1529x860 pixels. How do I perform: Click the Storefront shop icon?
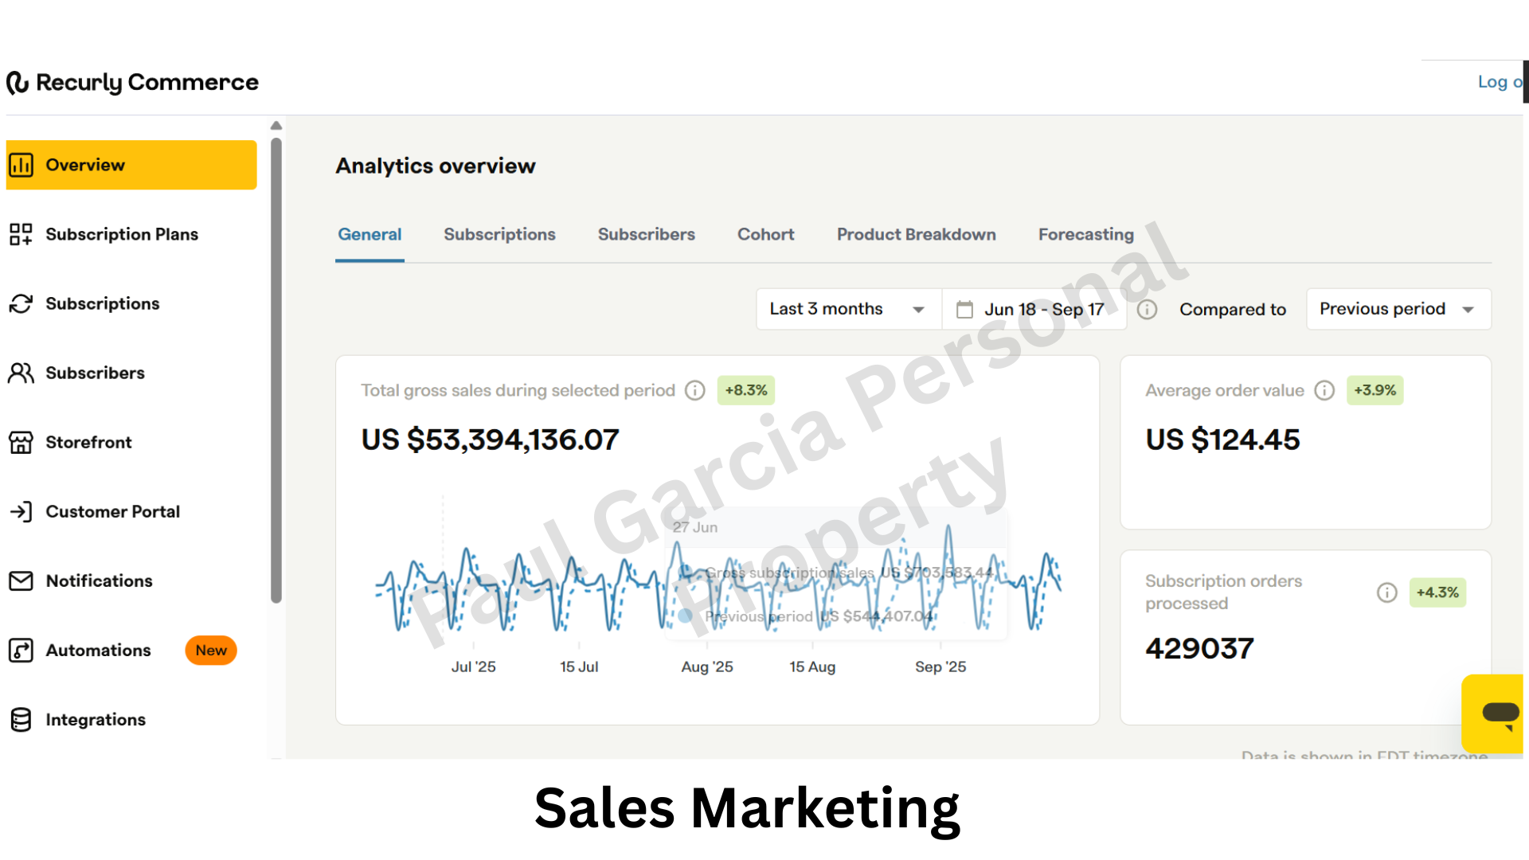[22, 442]
